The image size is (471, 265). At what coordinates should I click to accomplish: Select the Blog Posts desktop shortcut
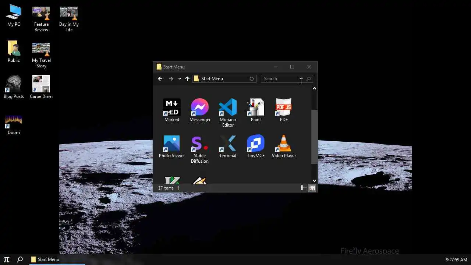pos(14,87)
